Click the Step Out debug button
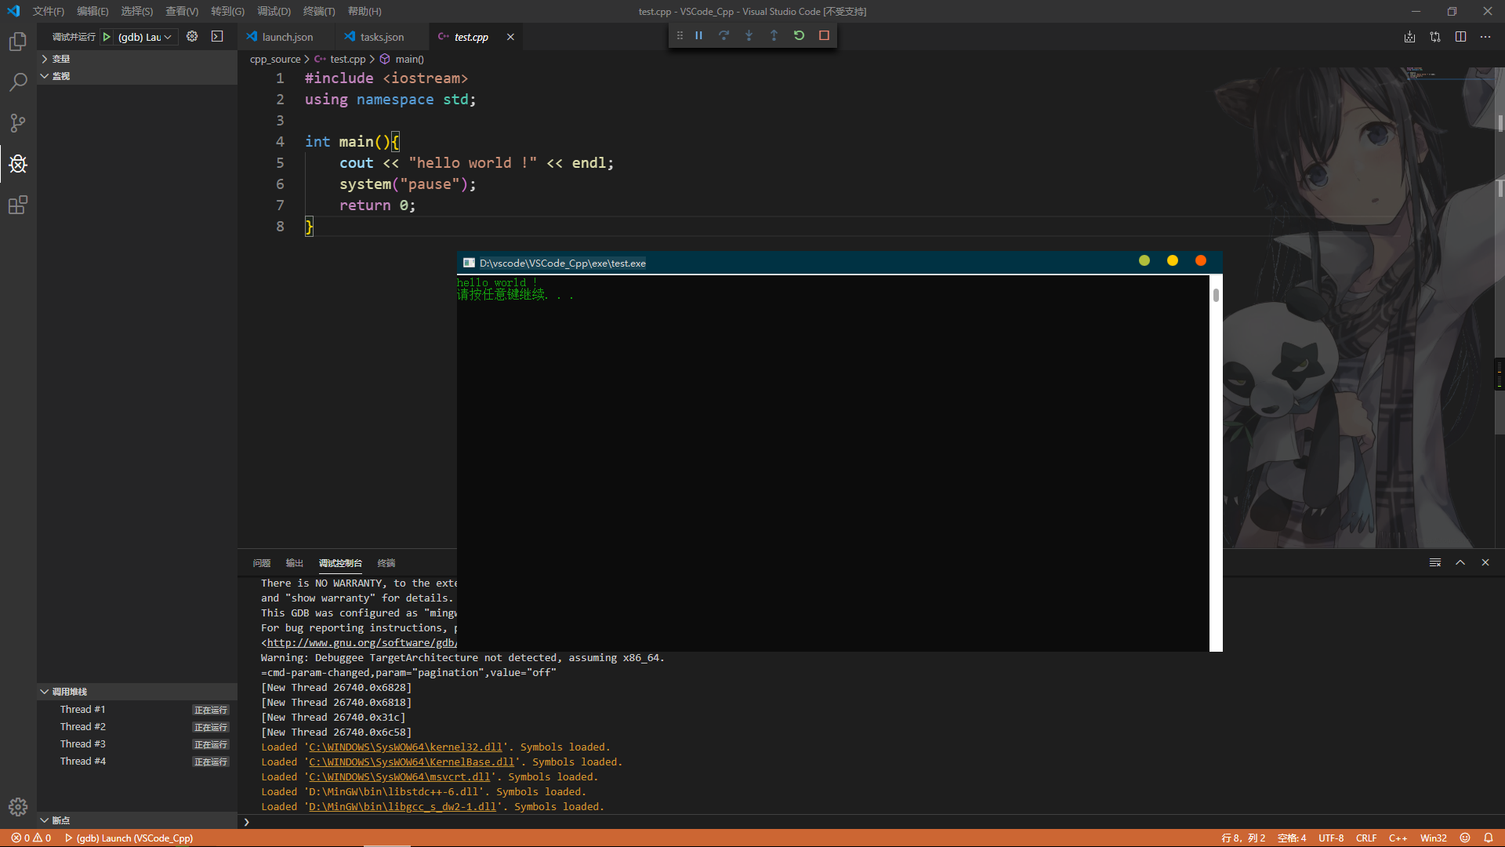Viewport: 1505px width, 847px height. click(774, 35)
